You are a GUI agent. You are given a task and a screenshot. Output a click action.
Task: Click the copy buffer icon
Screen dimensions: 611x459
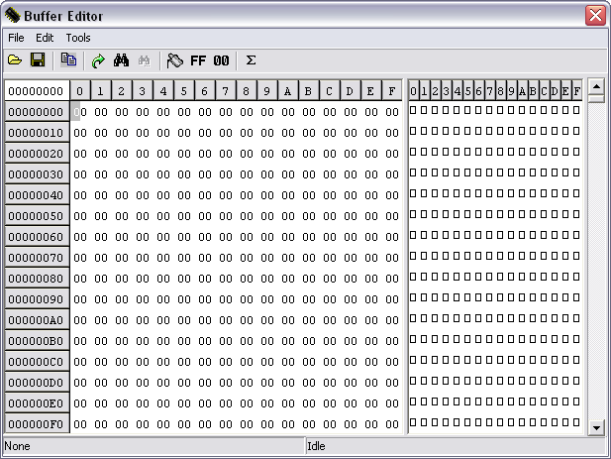(68, 60)
